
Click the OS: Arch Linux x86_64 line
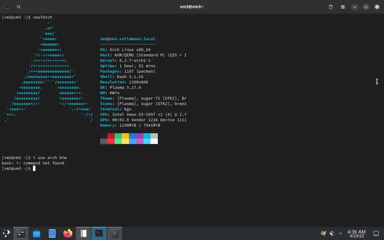pos(125,49)
